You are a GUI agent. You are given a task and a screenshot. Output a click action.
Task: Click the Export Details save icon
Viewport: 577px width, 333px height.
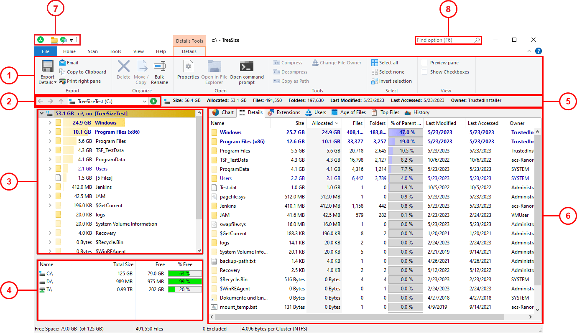(x=47, y=67)
